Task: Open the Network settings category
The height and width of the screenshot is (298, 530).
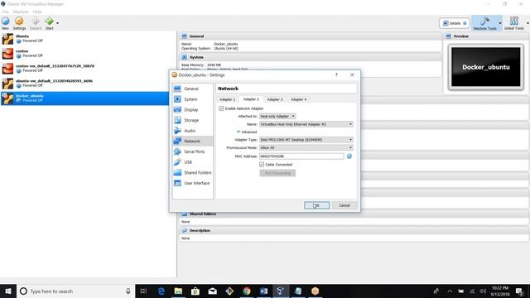Action: pyautogui.click(x=193, y=142)
